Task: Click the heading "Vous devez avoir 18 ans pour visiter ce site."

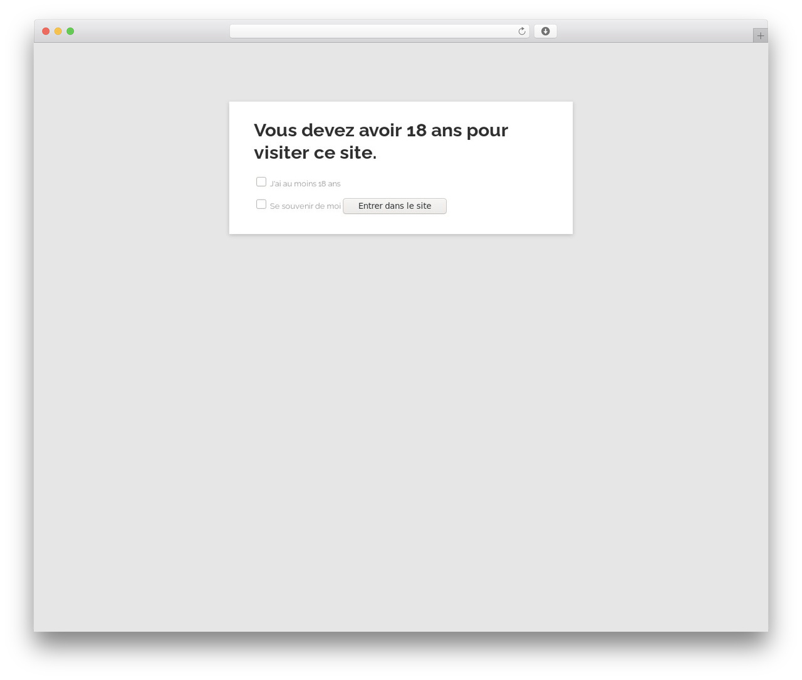Action: point(381,141)
